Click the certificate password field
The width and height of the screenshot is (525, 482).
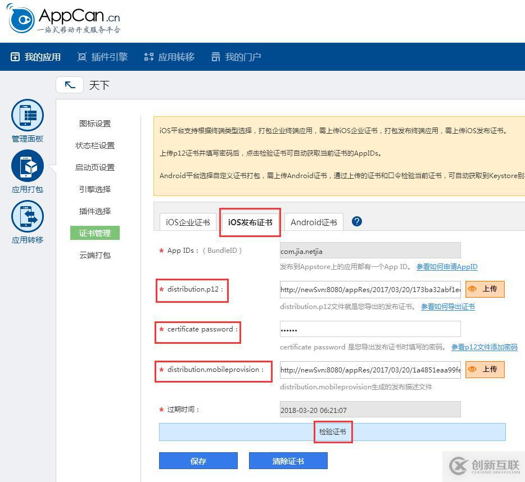coord(370,329)
